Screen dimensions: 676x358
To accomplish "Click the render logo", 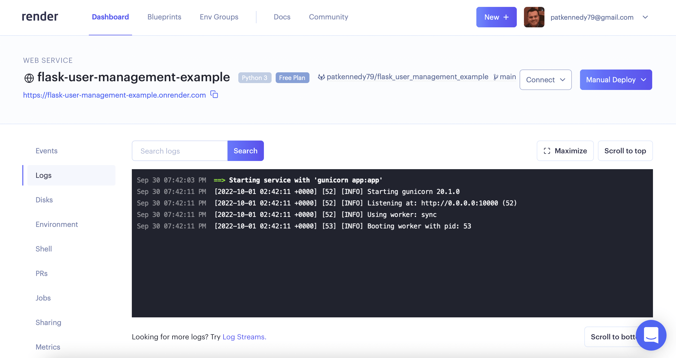I will tap(40, 17).
